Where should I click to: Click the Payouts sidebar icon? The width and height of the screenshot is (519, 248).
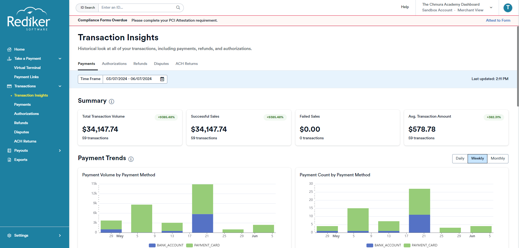point(9,151)
